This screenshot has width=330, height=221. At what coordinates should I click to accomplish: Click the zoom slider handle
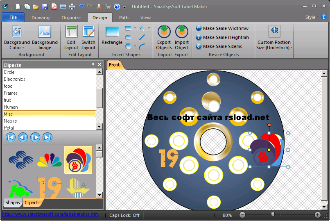[x=273, y=214]
